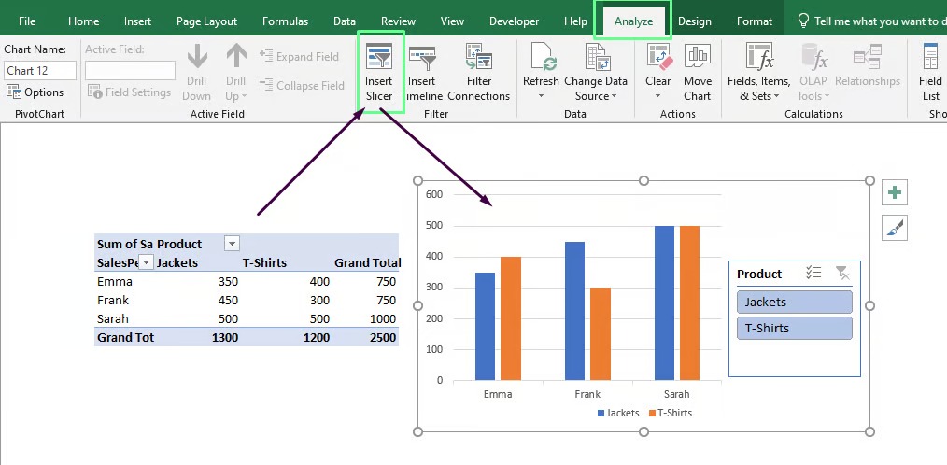Toggle the T-Shirts slicer item
This screenshot has width=947, height=465.
click(x=794, y=328)
